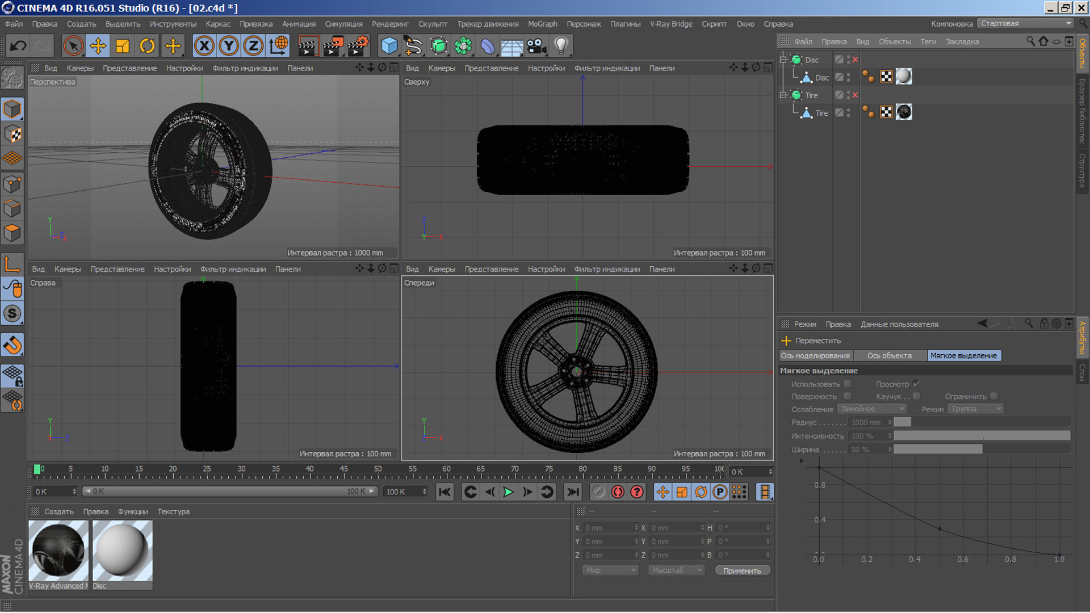The height and width of the screenshot is (613, 1090).
Task: Open the Floor/environment icon
Action: point(512,45)
